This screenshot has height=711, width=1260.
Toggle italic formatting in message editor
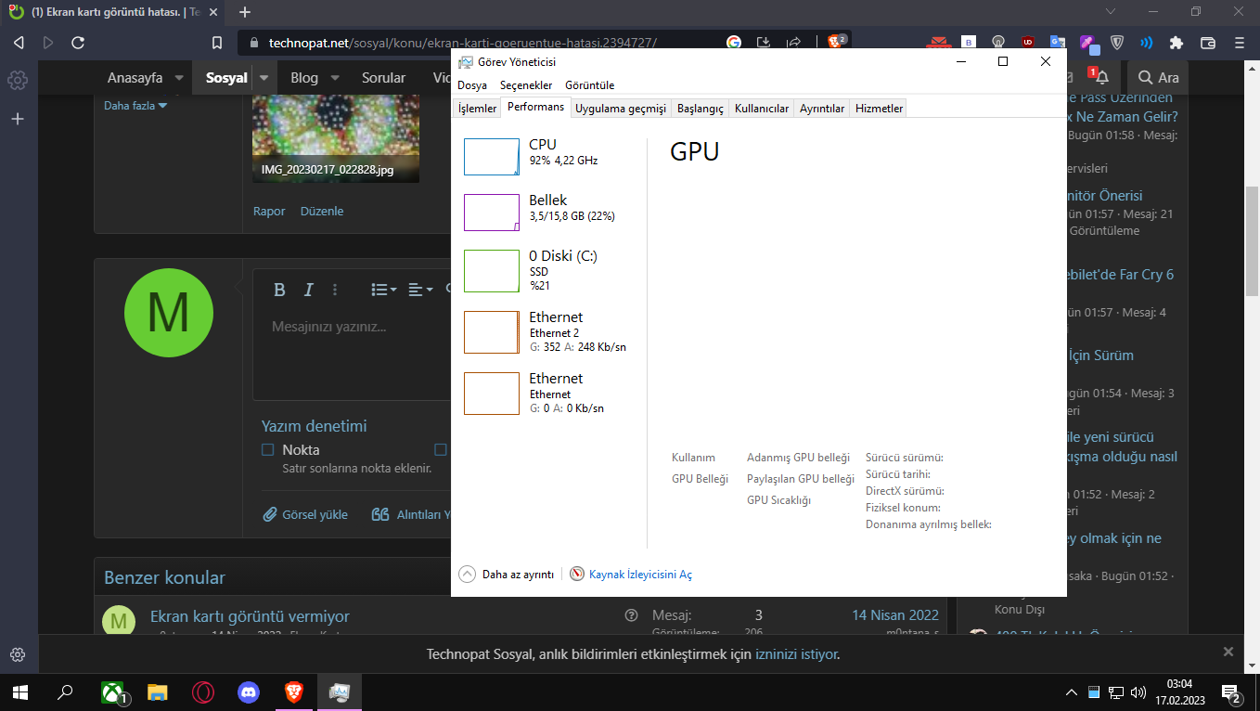click(x=309, y=290)
